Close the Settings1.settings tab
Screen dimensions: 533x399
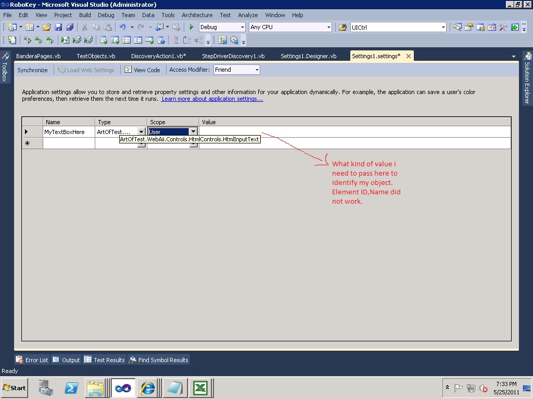click(x=409, y=56)
